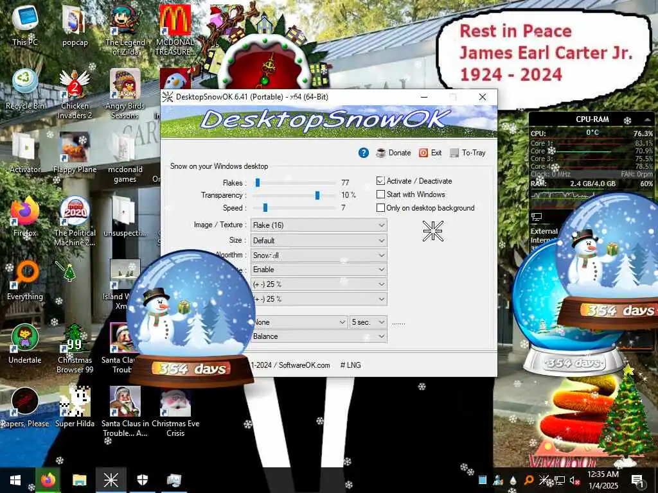This screenshot has width=658, height=493.
Task: Click the large snowflake preview image
Action: [432, 231]
